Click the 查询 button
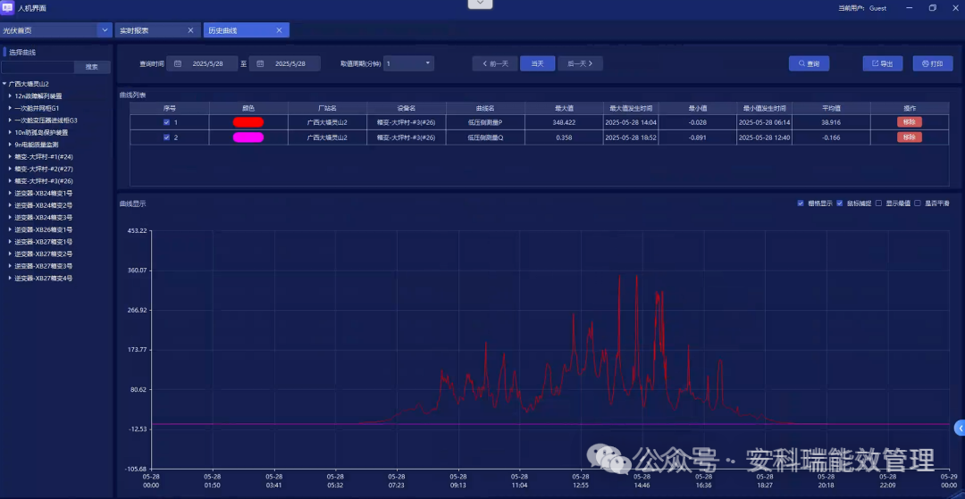Image resolution: width=965 pixels, height=499 pixels. tap(809, 64)
